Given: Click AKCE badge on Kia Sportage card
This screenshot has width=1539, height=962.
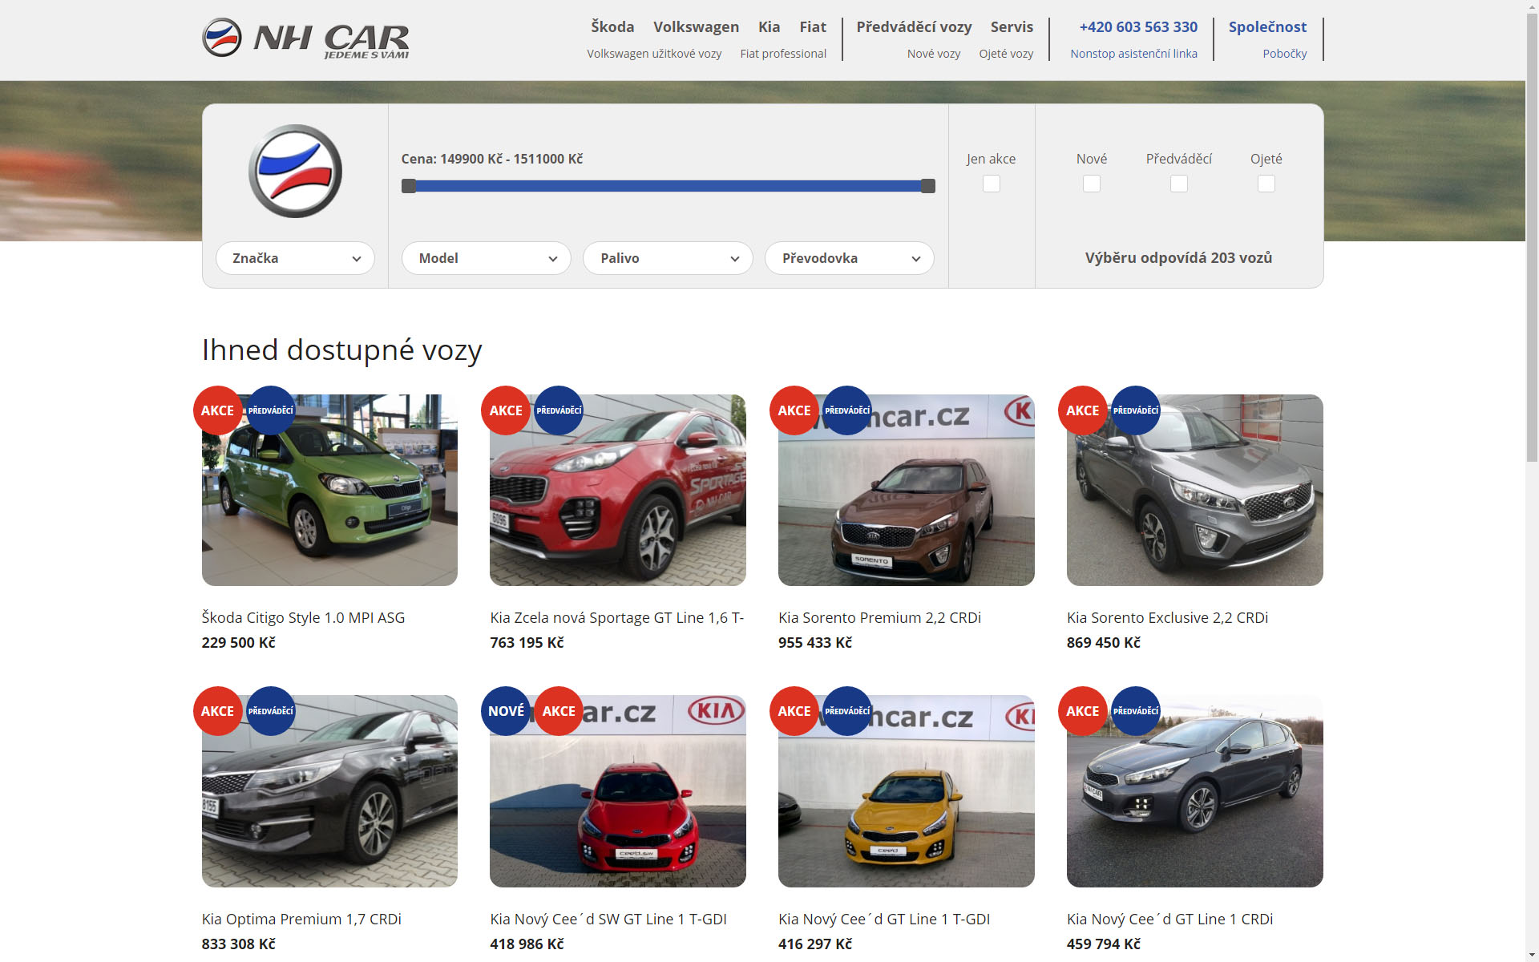Looking at the screenshot, I should click(x=506, y=410).
